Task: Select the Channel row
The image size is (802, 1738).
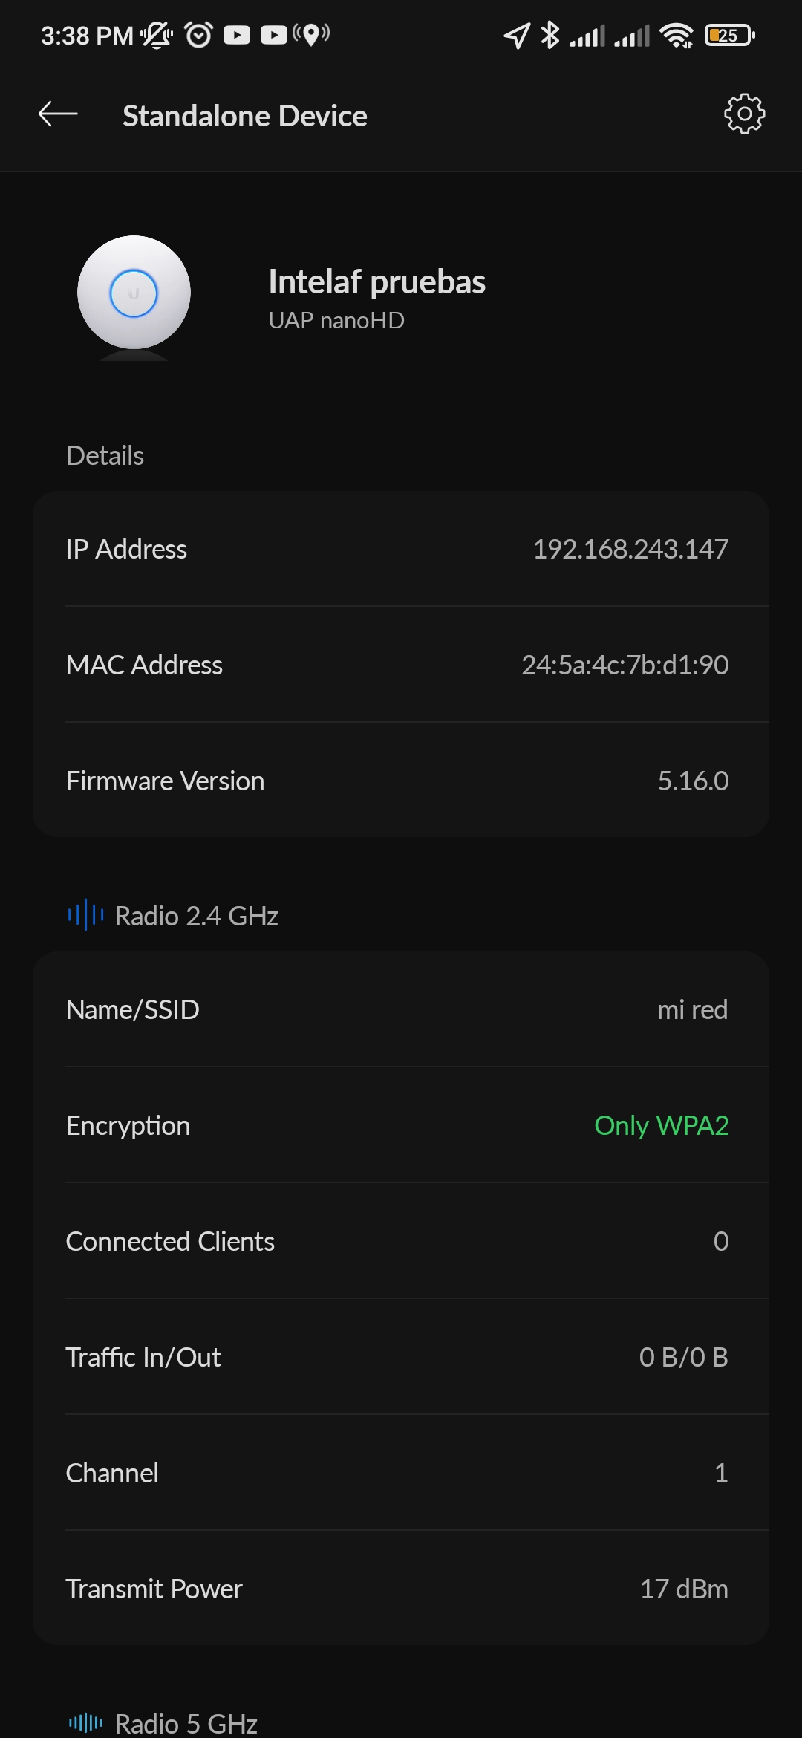Action: pyautogui.click(x=401, y=1473)
